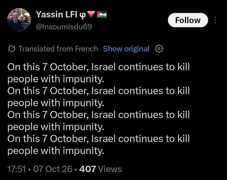The width and height of the screenshot is (227, 180).
Task: Open the @Insoumisdu69 handle
Action: coord(64,27)
